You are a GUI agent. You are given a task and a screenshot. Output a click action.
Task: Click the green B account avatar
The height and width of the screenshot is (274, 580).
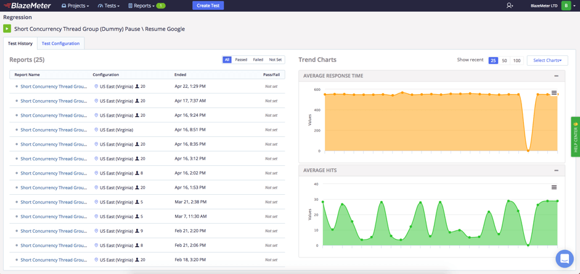[x=566, y=6]
